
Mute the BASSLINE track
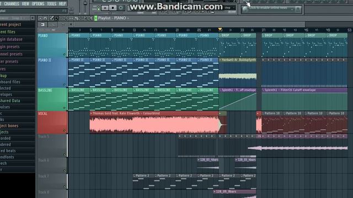pyautogui.click(x=64, y=108)
